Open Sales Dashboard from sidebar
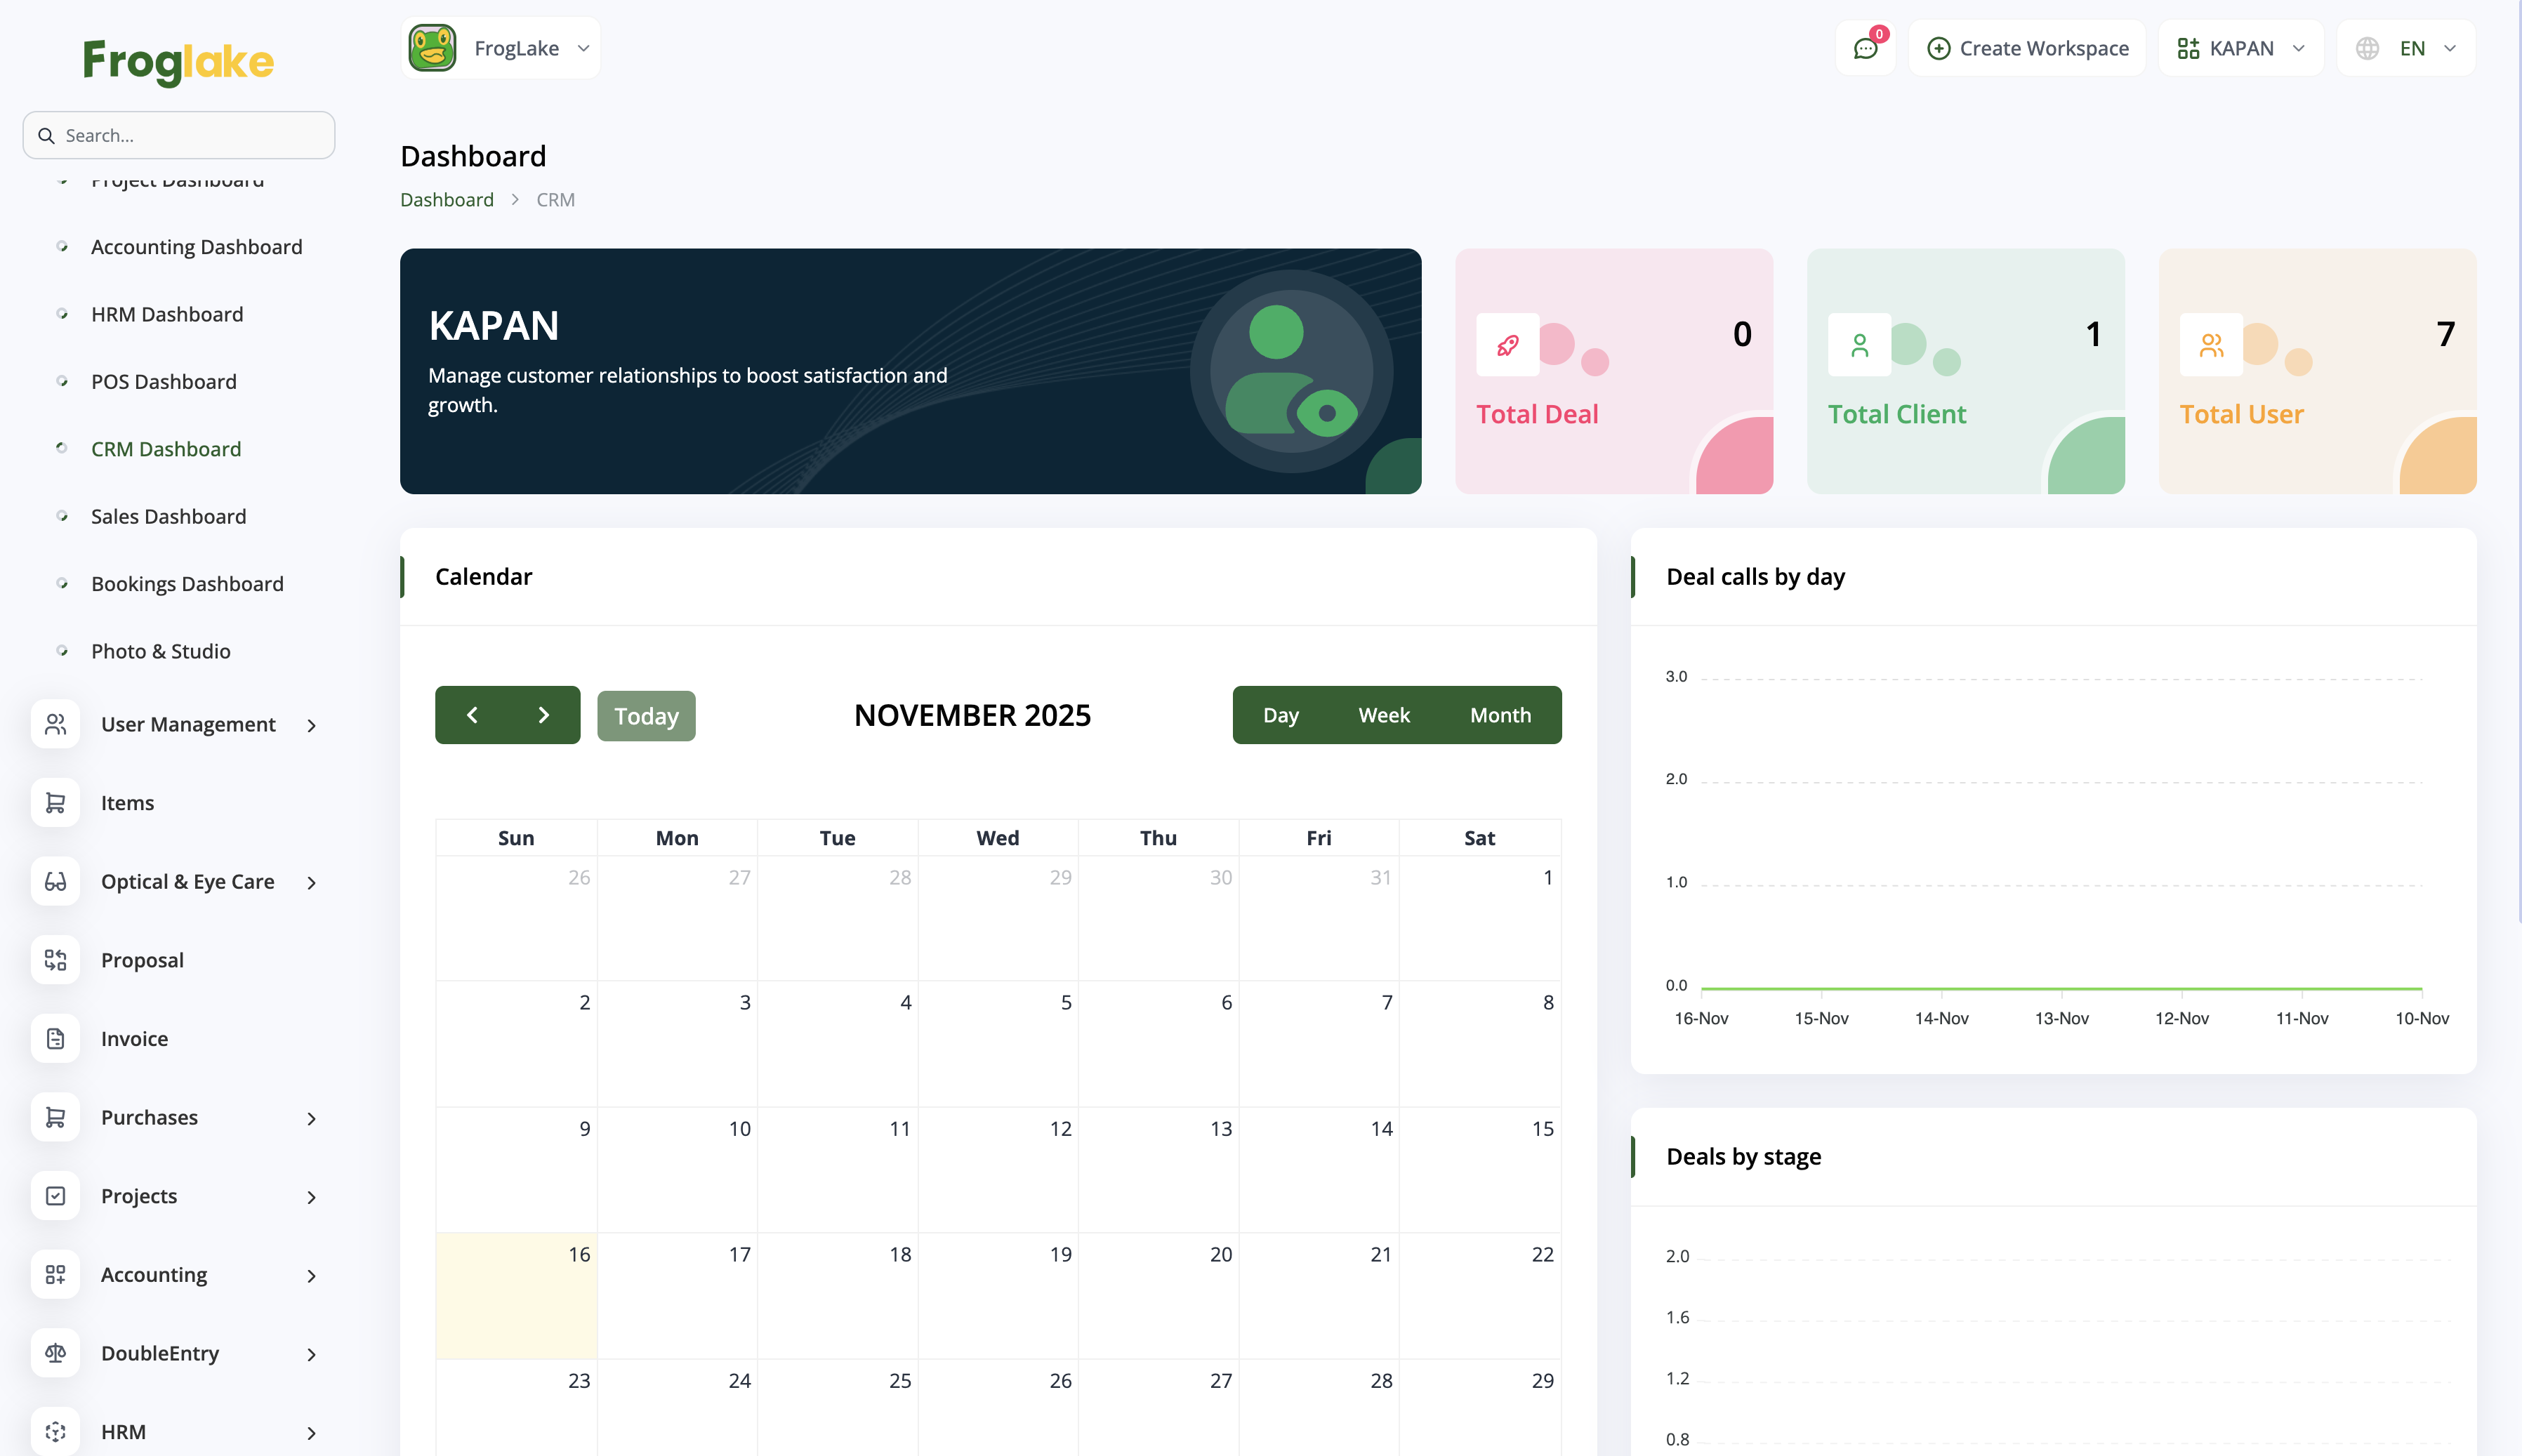 tap(168, 516)
